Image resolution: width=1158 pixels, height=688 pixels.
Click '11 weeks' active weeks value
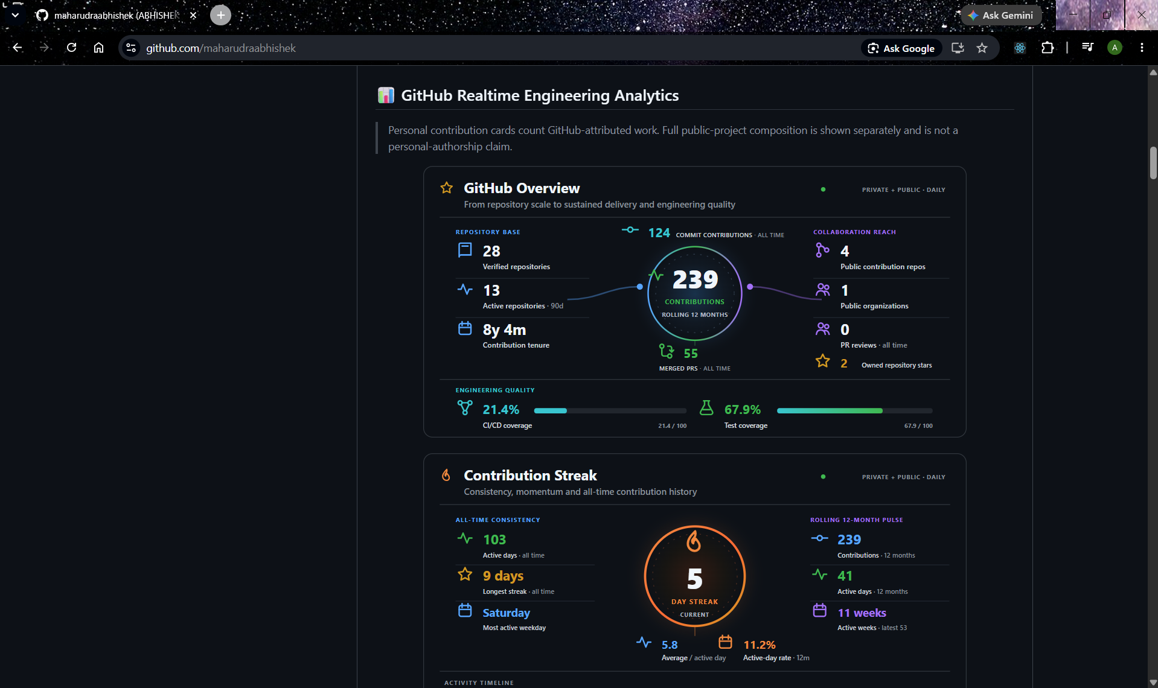(862, 613)
